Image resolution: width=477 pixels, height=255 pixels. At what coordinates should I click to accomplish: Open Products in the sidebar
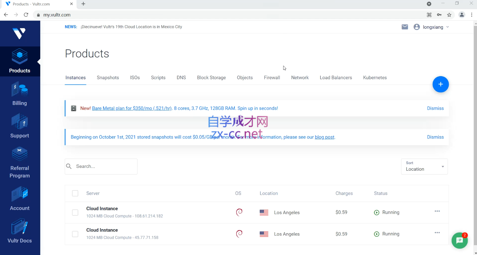20,61
